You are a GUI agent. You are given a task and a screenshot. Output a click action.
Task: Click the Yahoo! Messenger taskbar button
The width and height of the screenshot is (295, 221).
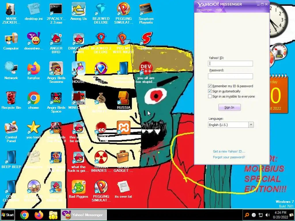point(84,215)
